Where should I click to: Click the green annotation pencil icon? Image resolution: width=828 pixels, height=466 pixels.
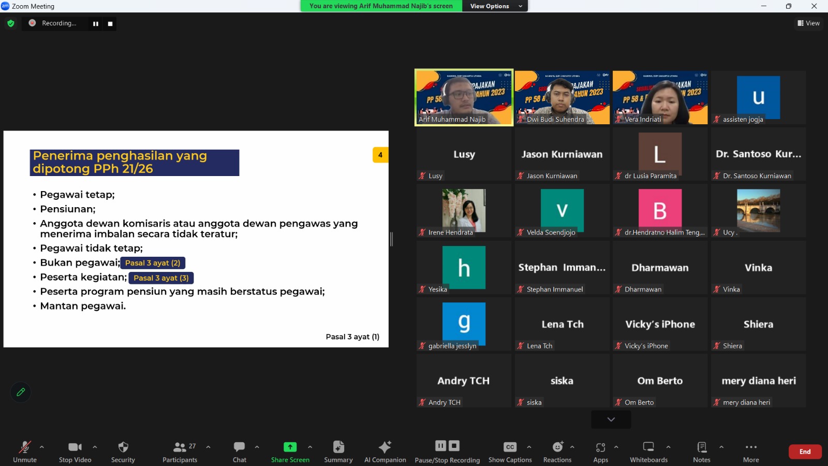(21, 392)
